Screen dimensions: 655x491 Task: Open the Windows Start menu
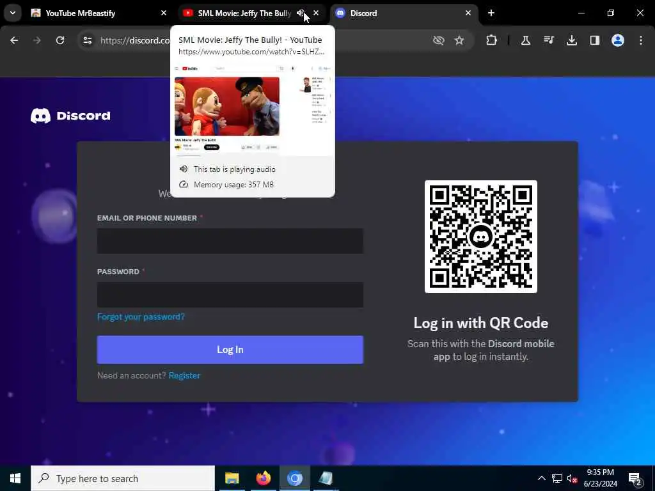point(15,478)
